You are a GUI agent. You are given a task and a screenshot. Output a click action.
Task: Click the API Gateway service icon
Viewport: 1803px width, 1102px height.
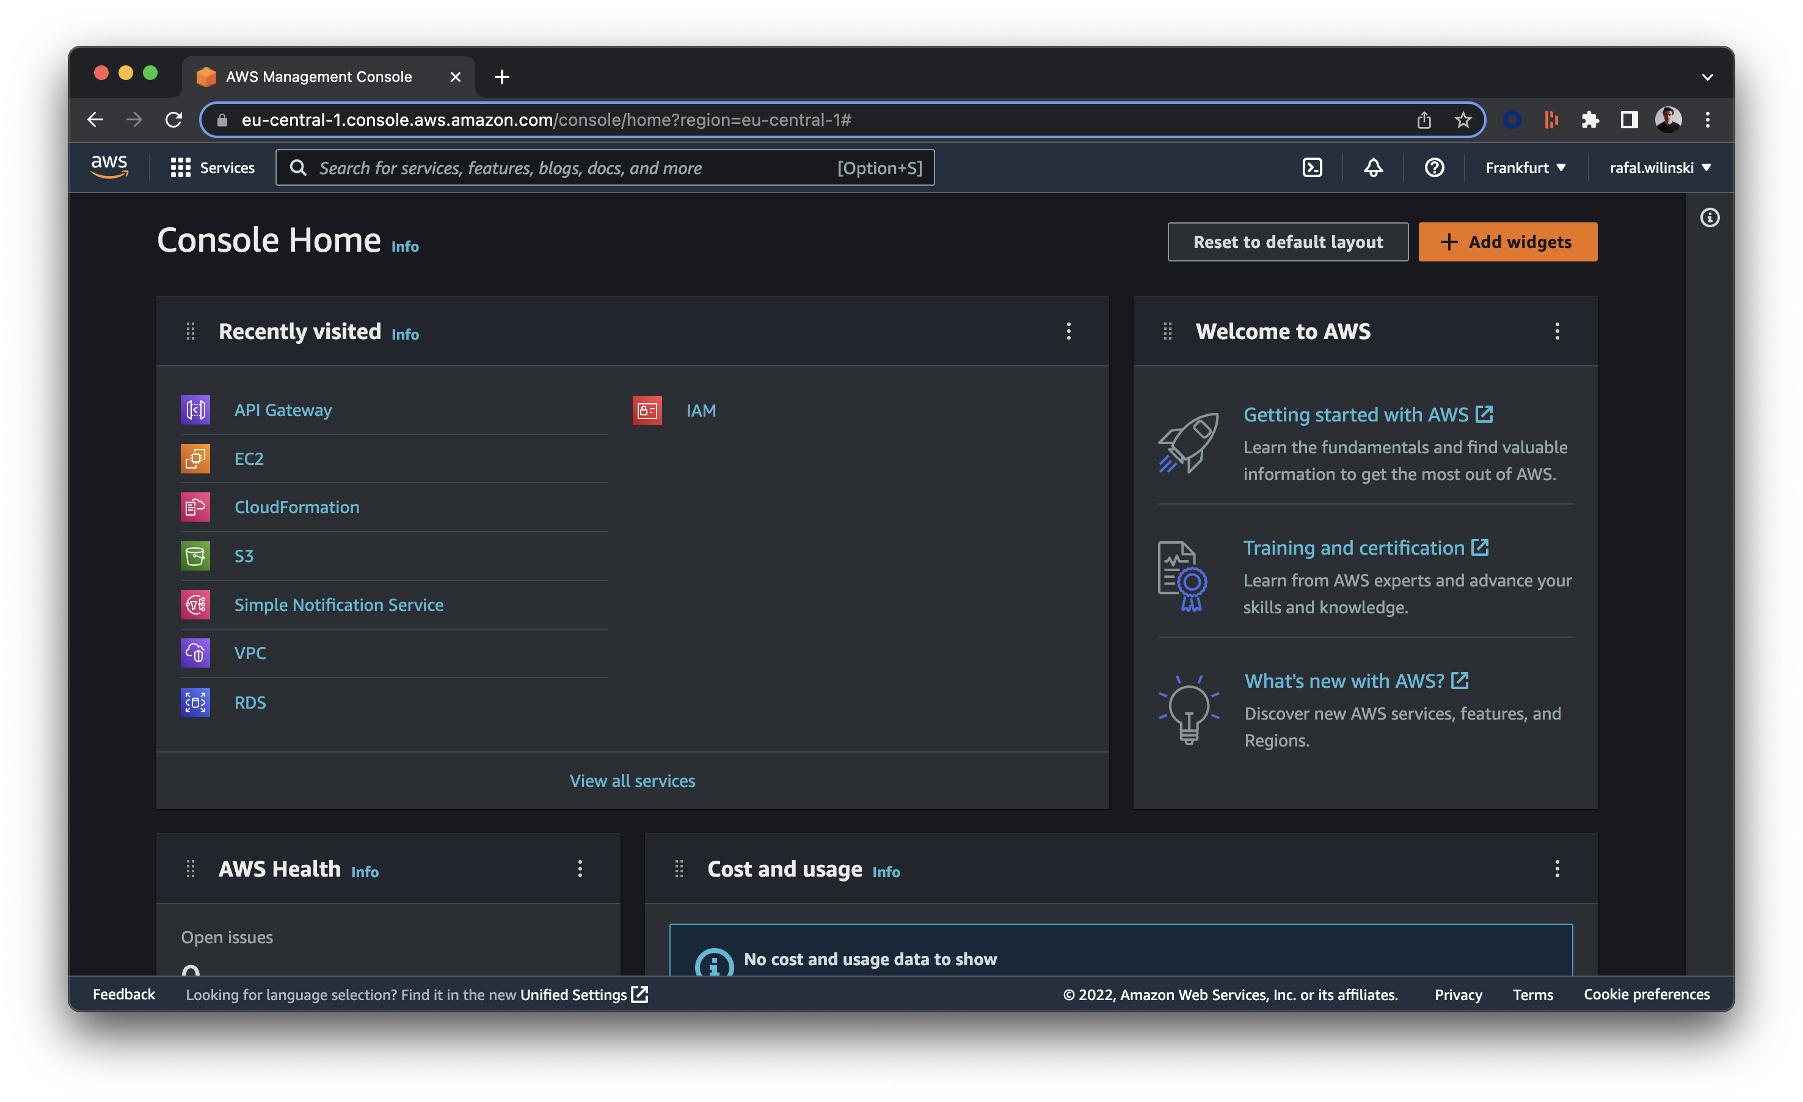[x=195, y=410]
